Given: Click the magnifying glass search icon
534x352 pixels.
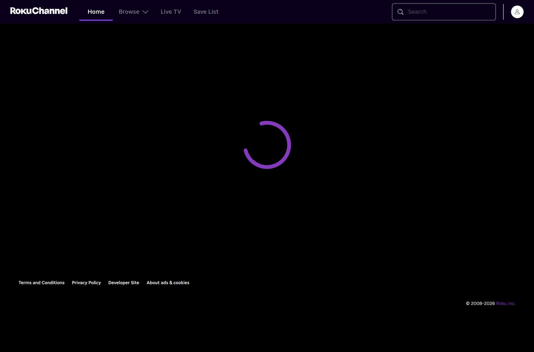Looking at the screenshot, I should [x=400, y=12].
